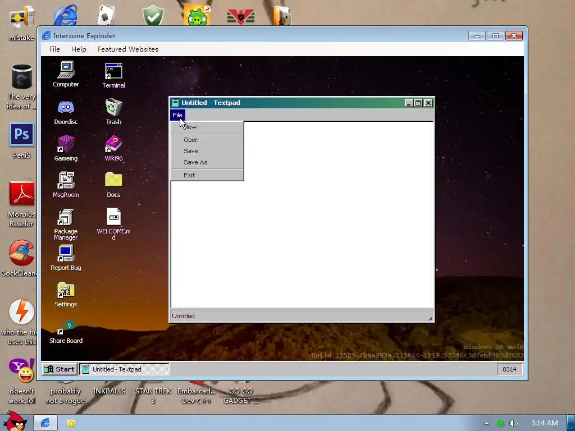This screenshot has width=575, height=431.
Task: Click the 03:14 clock in Windows 96 taskbar
Action: click(509, 369)
